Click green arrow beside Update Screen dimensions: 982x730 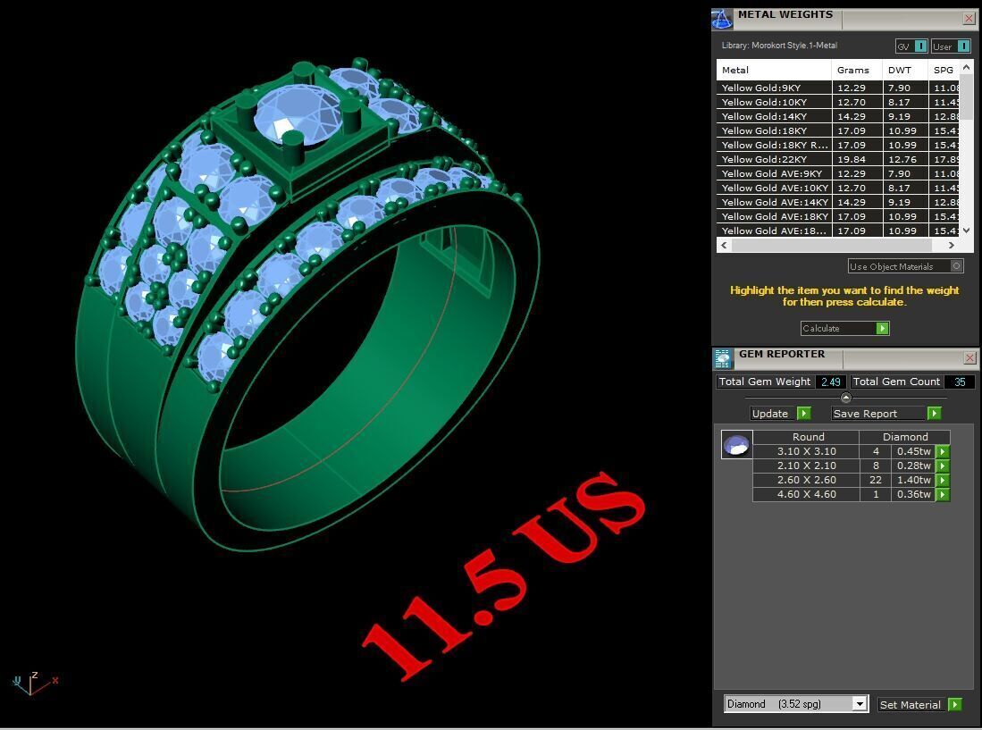804,413
